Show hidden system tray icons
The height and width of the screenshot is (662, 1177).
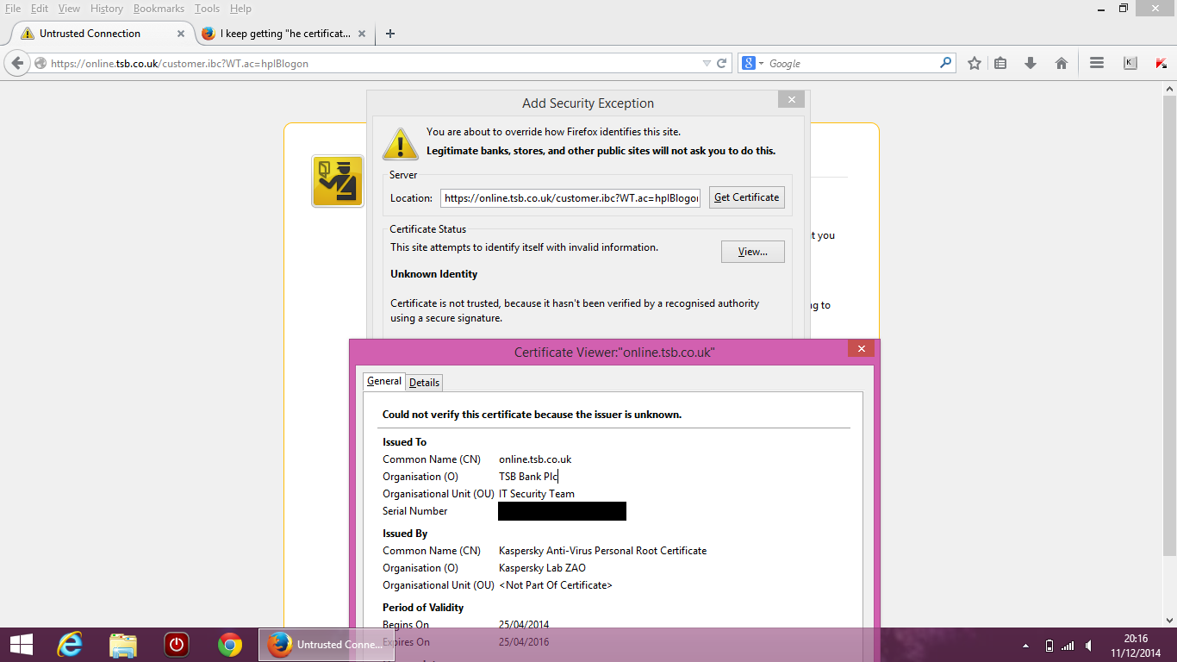click(x=1025, y=646)
